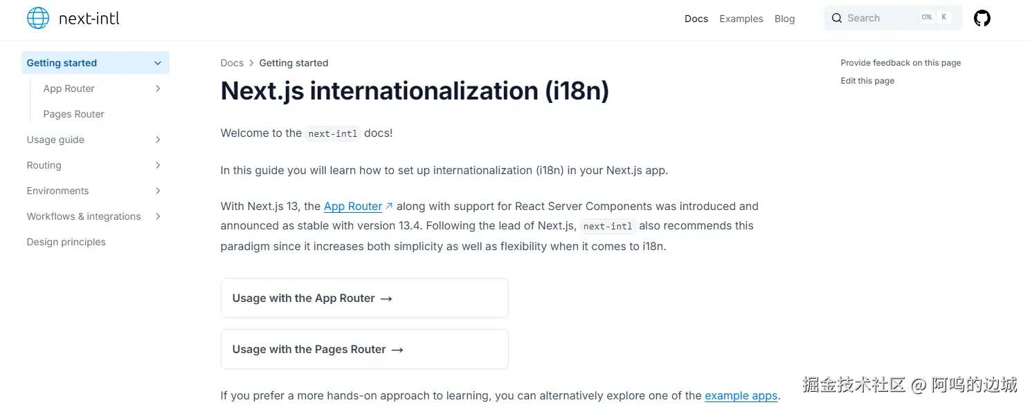Click the K key hint in search
The height and width of the screenshot is (407, 1030).
coord(943,17)
